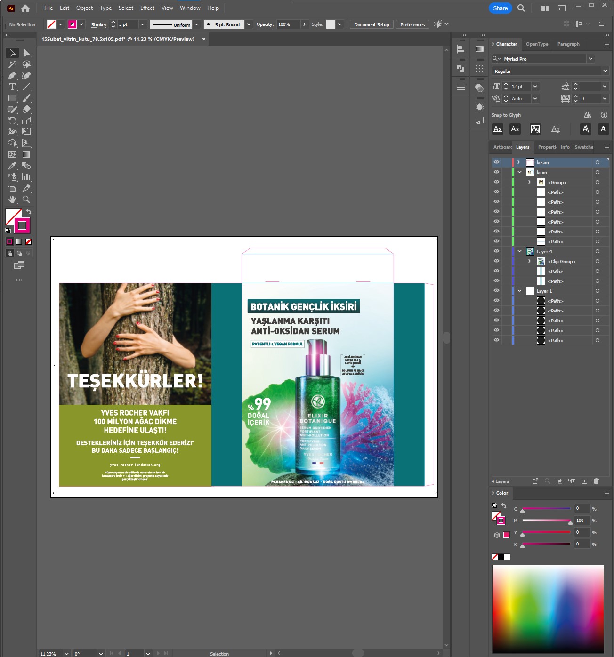
Task: Choose the Hand tool
Action: point(12,200)
